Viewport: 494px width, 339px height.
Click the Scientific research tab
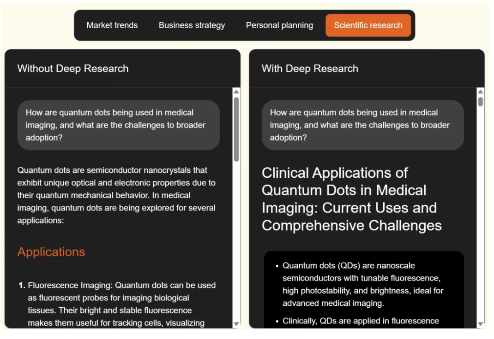368,25
